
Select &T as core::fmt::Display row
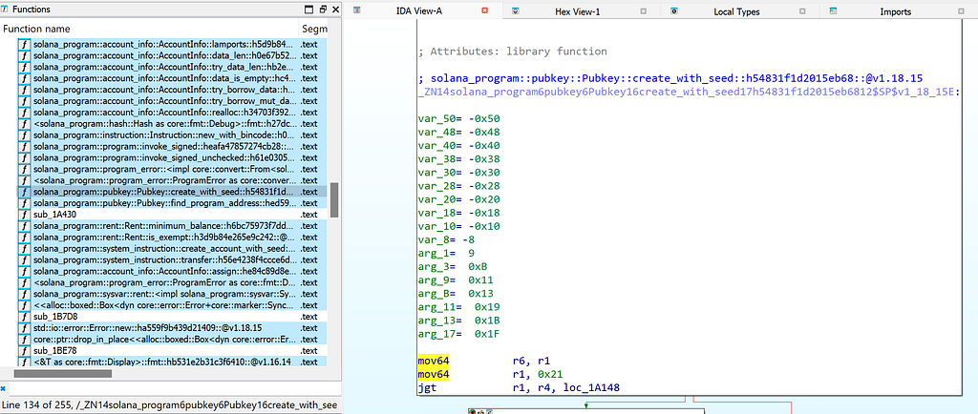172,362
